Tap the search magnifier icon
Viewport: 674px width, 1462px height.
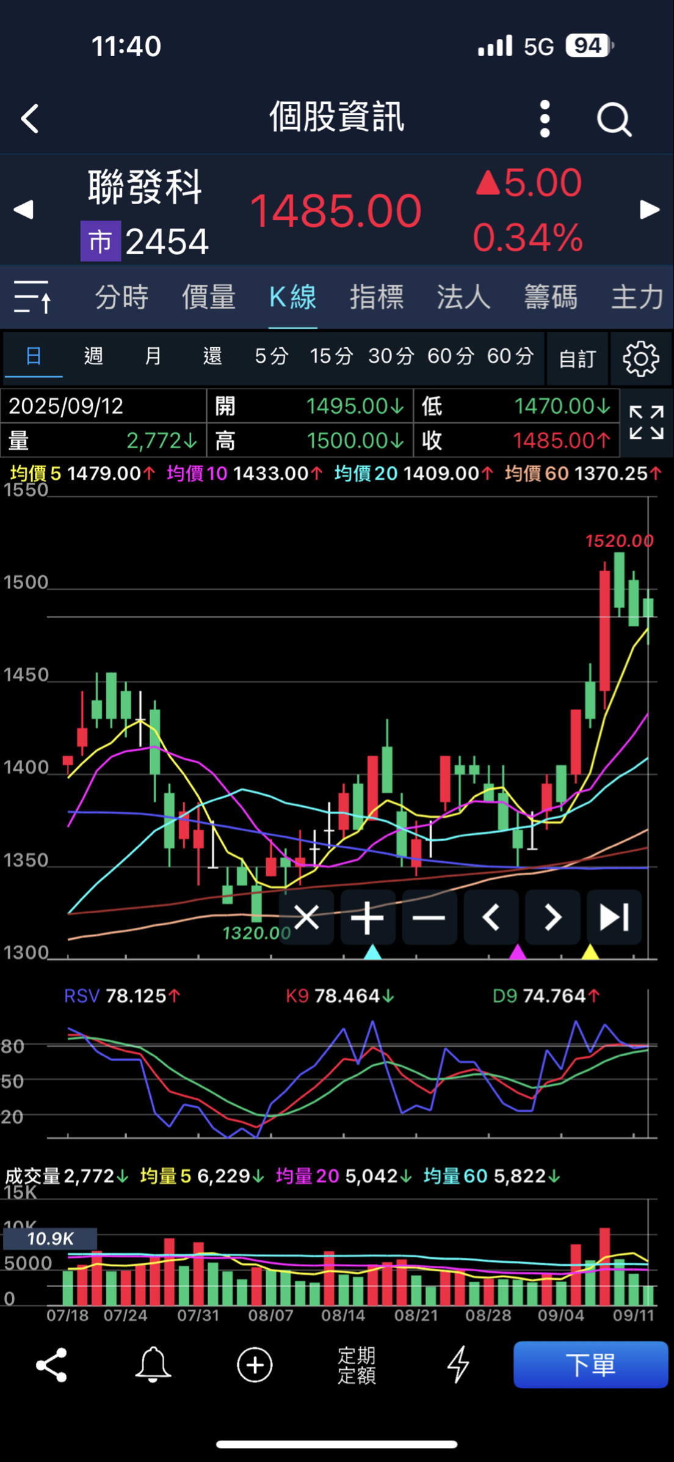tap(614, 119)
